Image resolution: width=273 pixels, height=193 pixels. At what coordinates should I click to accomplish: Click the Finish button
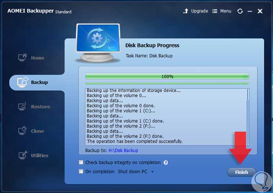pos(241,172)
